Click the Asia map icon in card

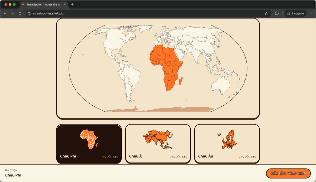pos(158,140)
